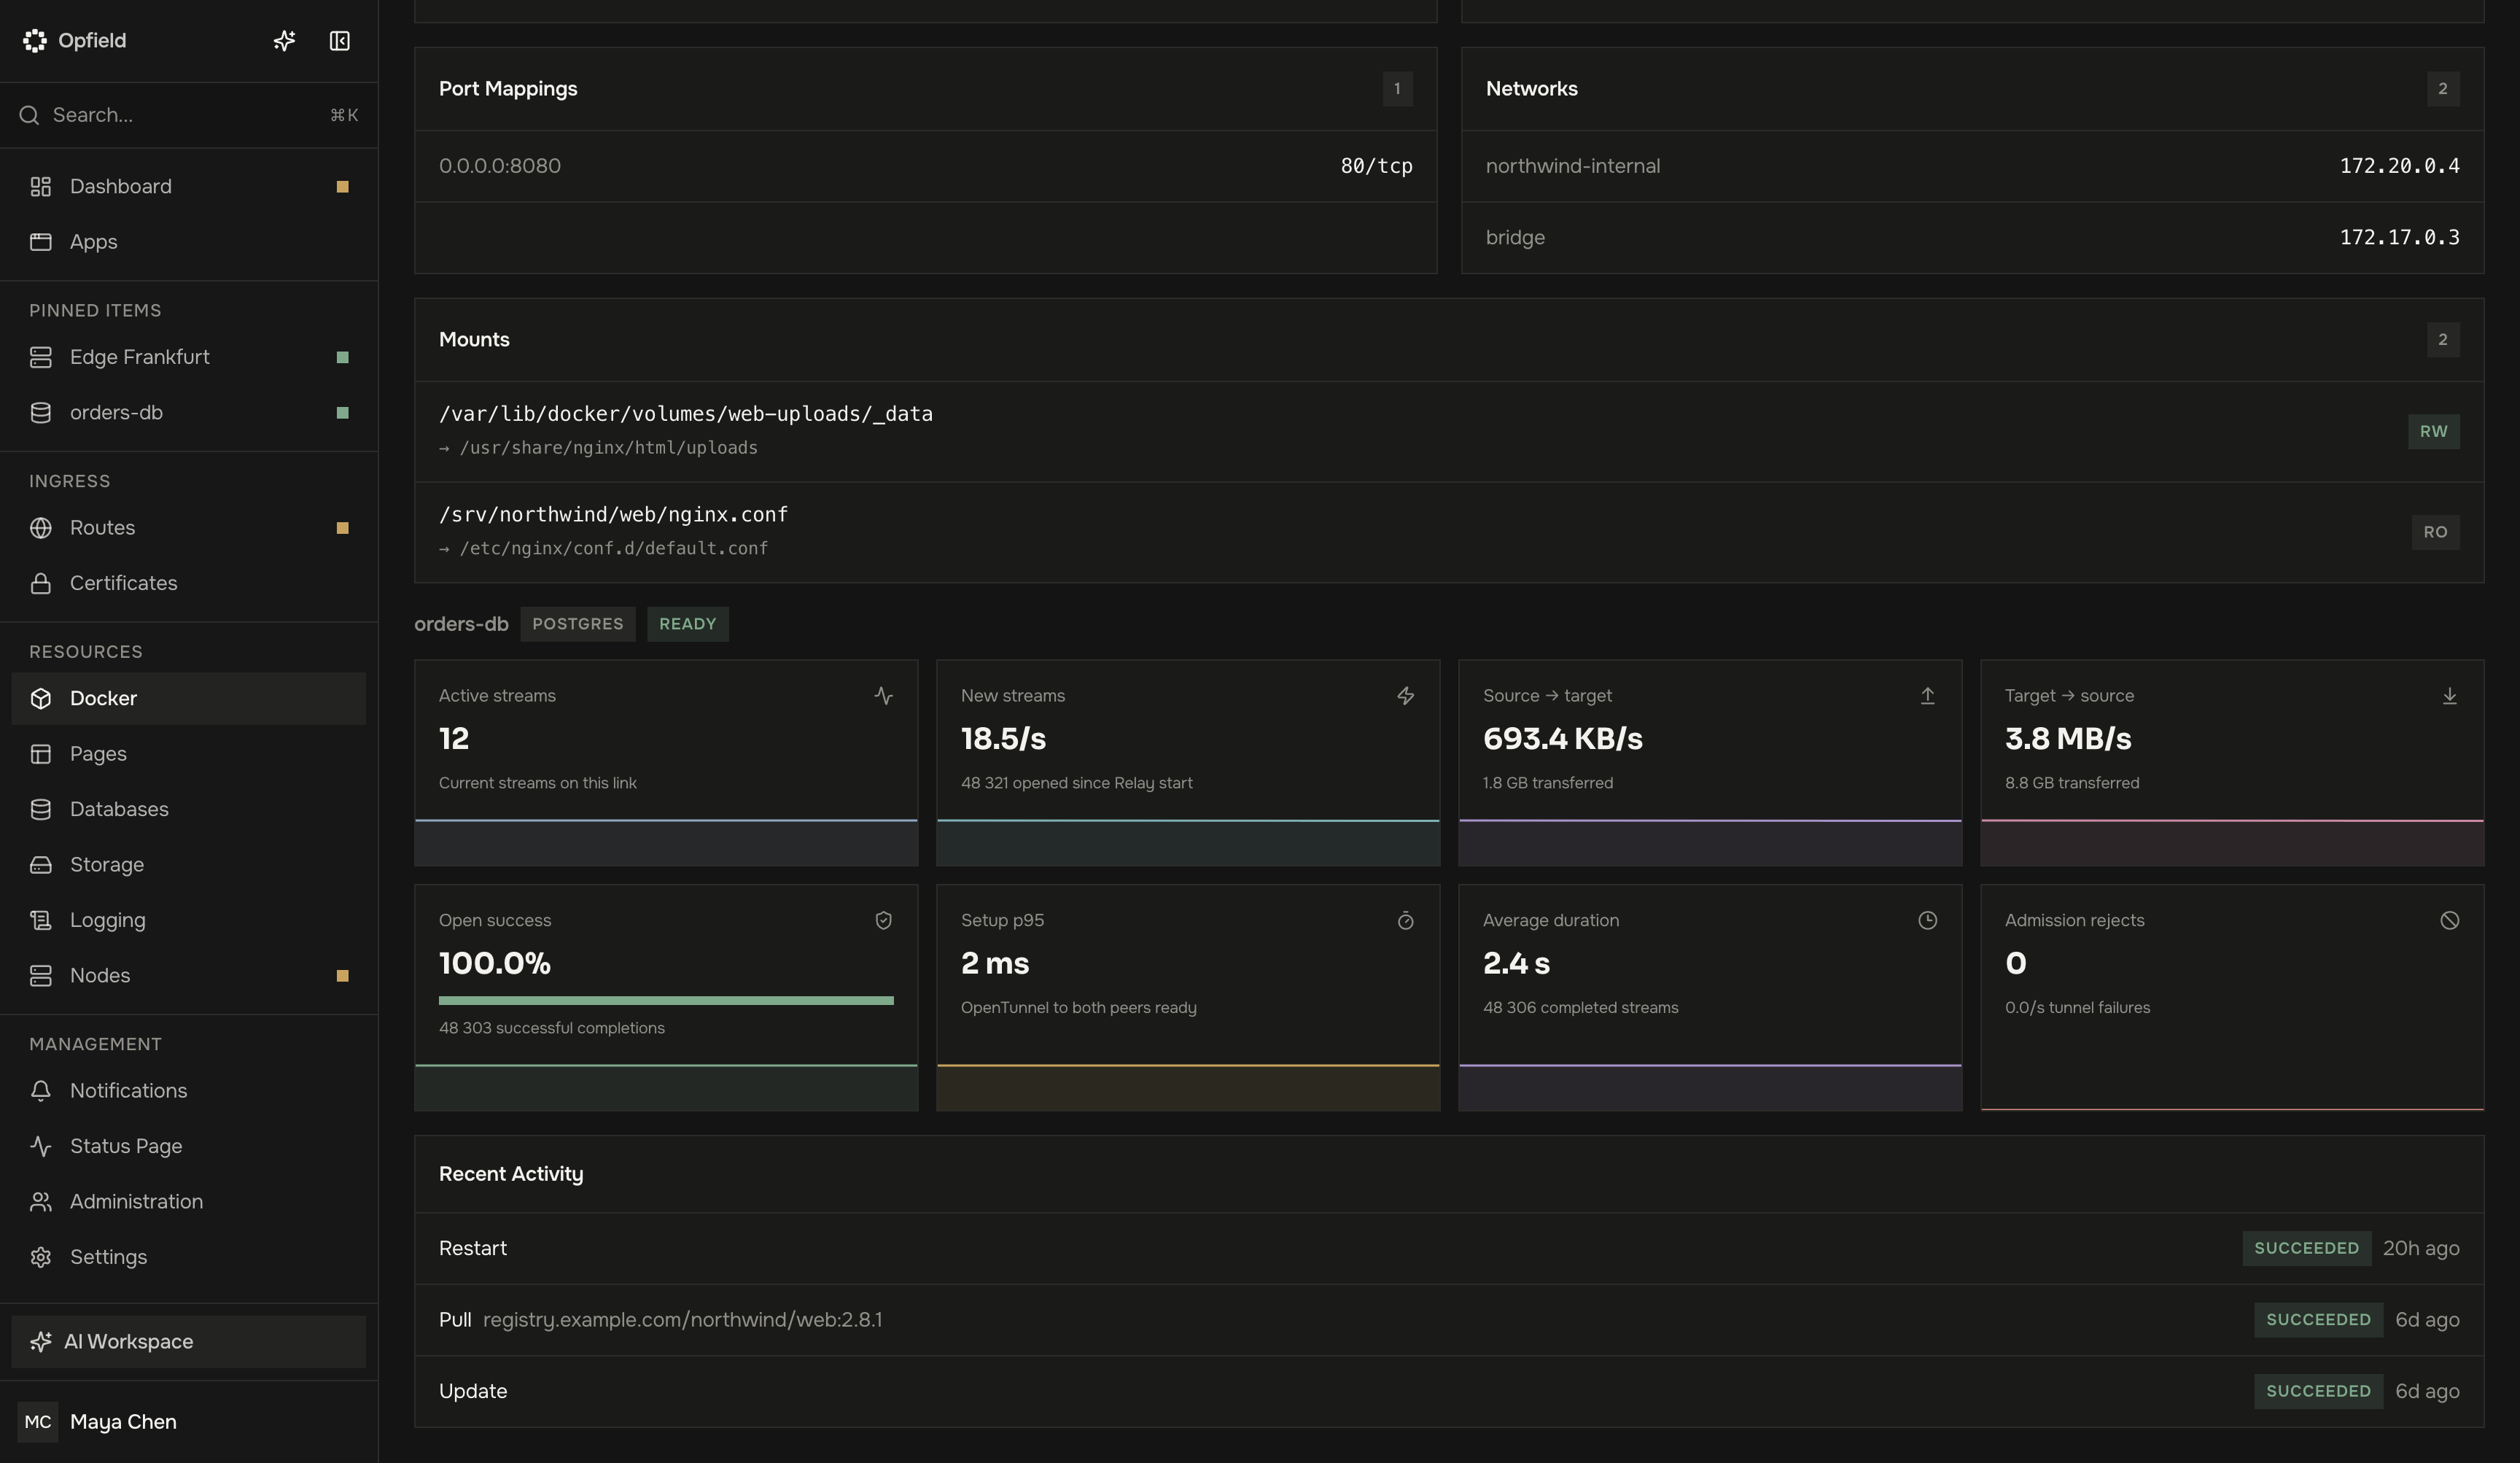Click the orders-db link heading
Viewport: 2520px width, 1463px height.
(x=461, y=624)
